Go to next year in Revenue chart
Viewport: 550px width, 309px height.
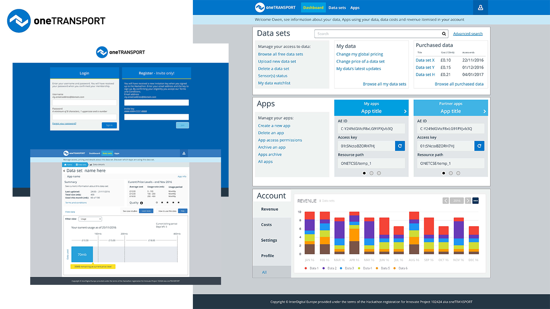point(468,200)
